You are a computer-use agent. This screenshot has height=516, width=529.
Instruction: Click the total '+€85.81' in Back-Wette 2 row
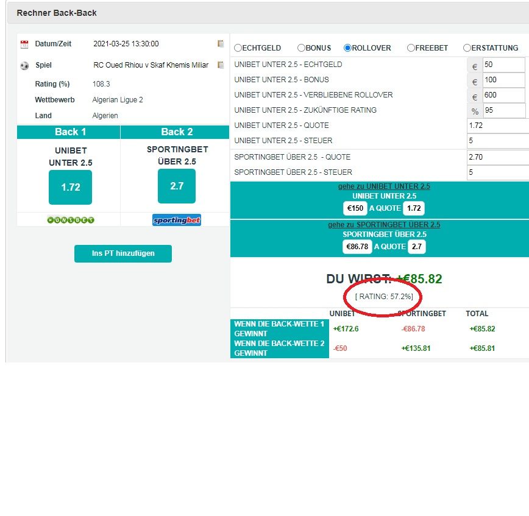[482, 348]
